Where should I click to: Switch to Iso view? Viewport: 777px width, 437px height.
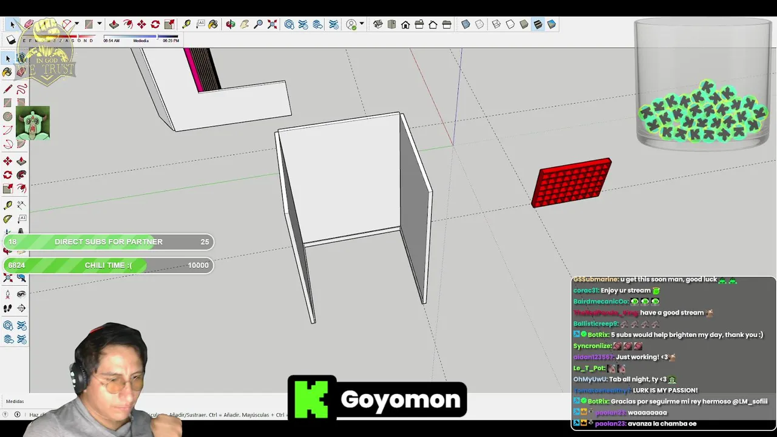coord(378,24)
